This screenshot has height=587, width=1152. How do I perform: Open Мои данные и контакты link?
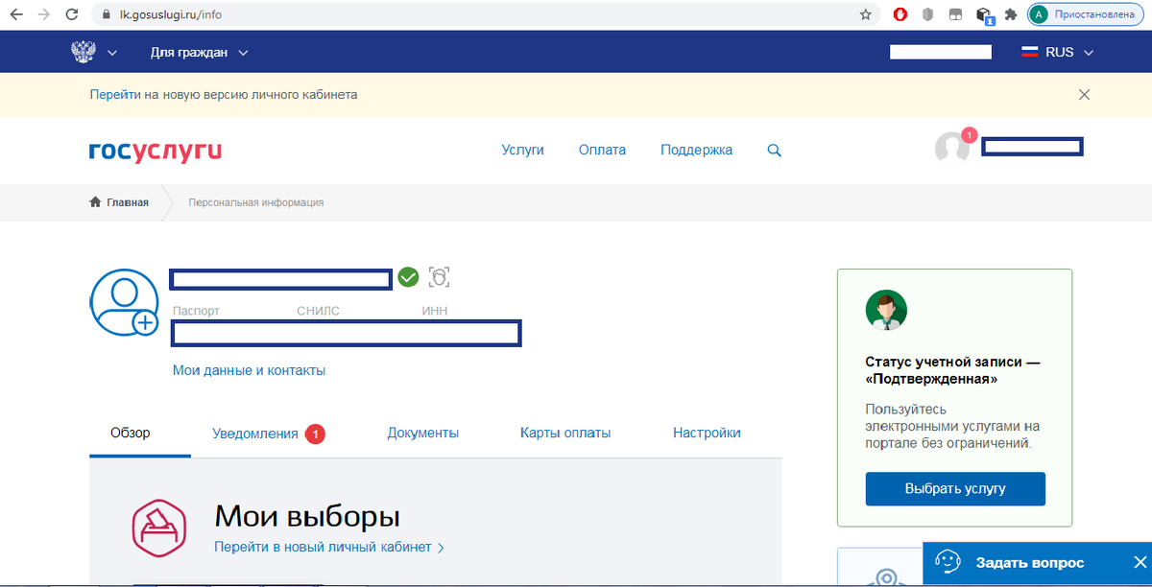tap(249, 369)
